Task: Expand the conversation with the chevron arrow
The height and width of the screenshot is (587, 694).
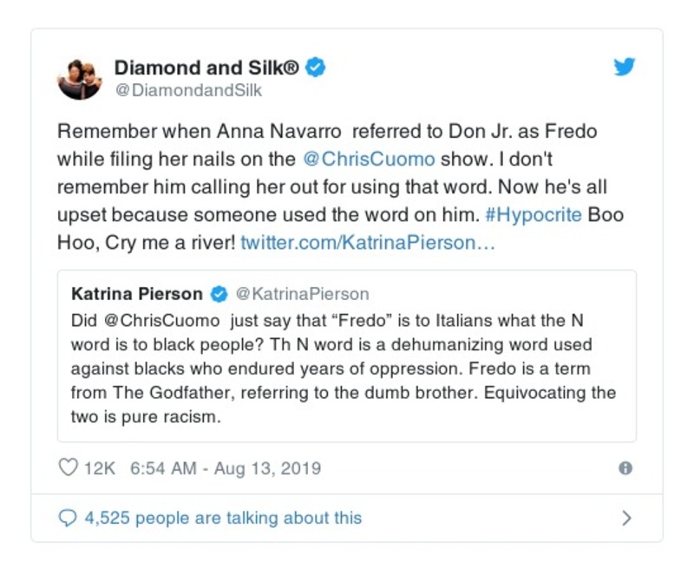Action: point(626,519)
